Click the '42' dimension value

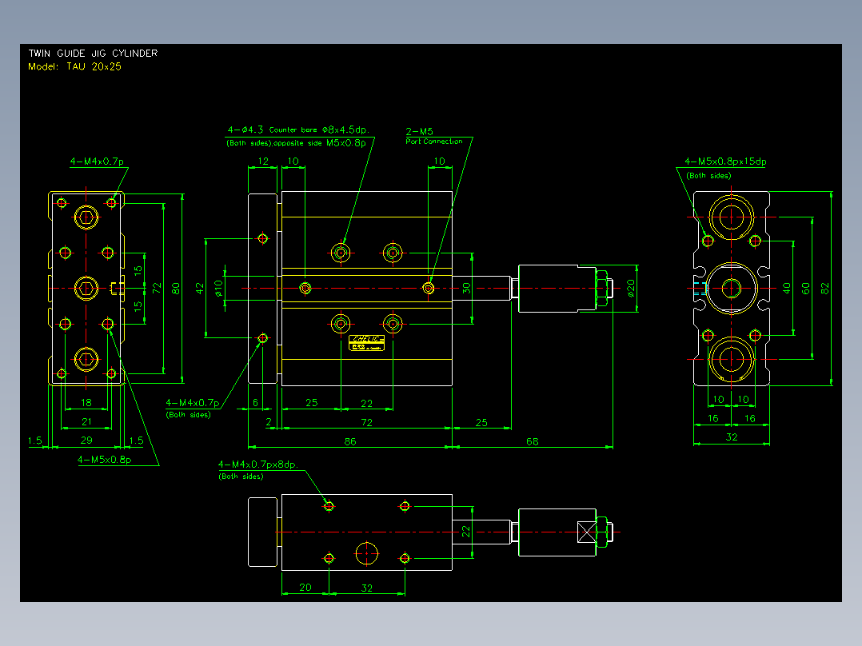[200, 288]
